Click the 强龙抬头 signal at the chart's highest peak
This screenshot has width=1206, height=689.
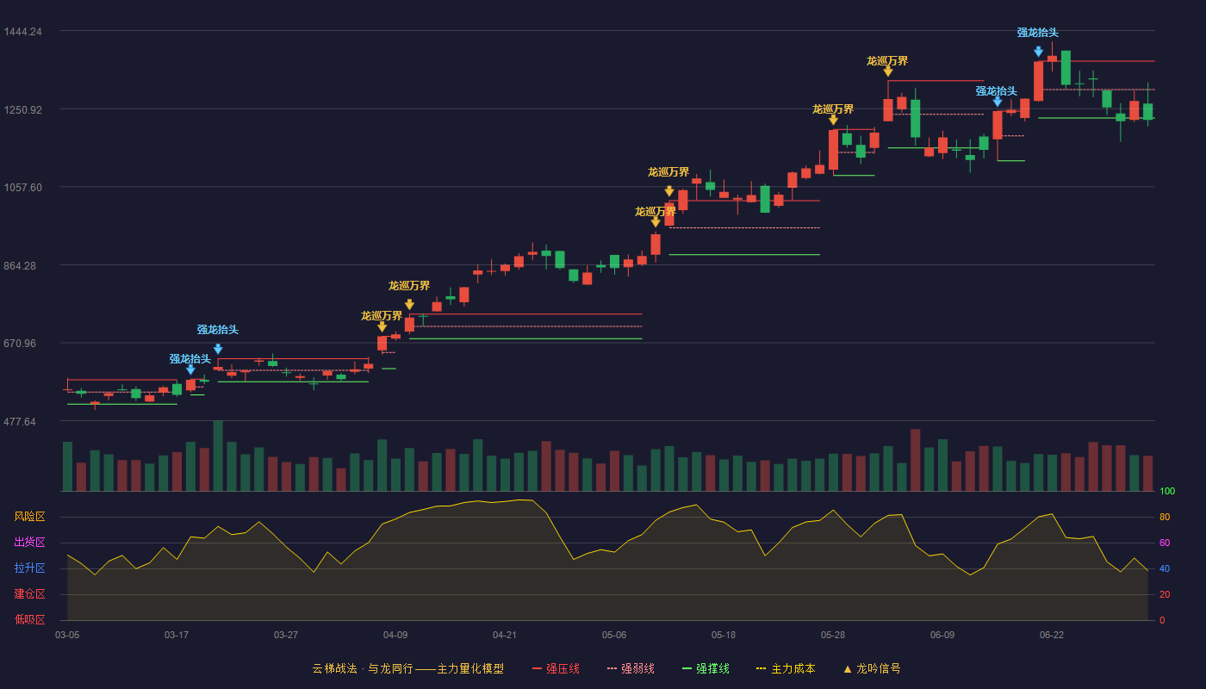(x=1038, y=52)
